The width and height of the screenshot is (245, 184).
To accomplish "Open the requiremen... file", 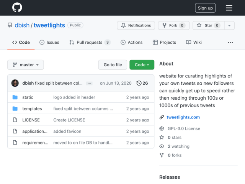I will tap(35, 143).
